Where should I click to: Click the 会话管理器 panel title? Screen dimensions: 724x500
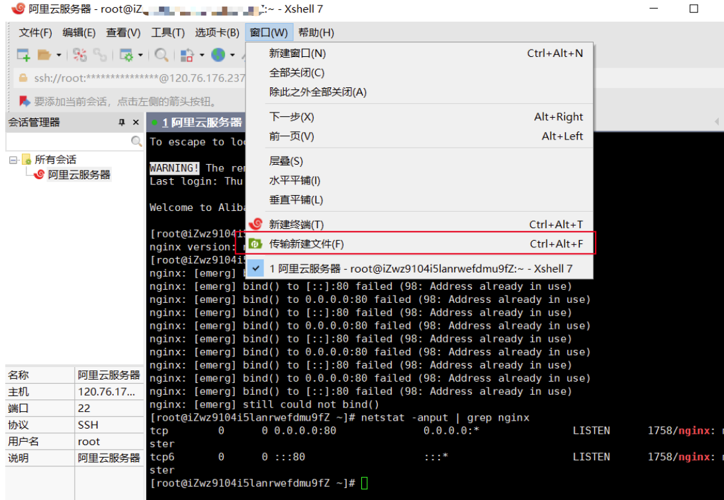point(34,122)
